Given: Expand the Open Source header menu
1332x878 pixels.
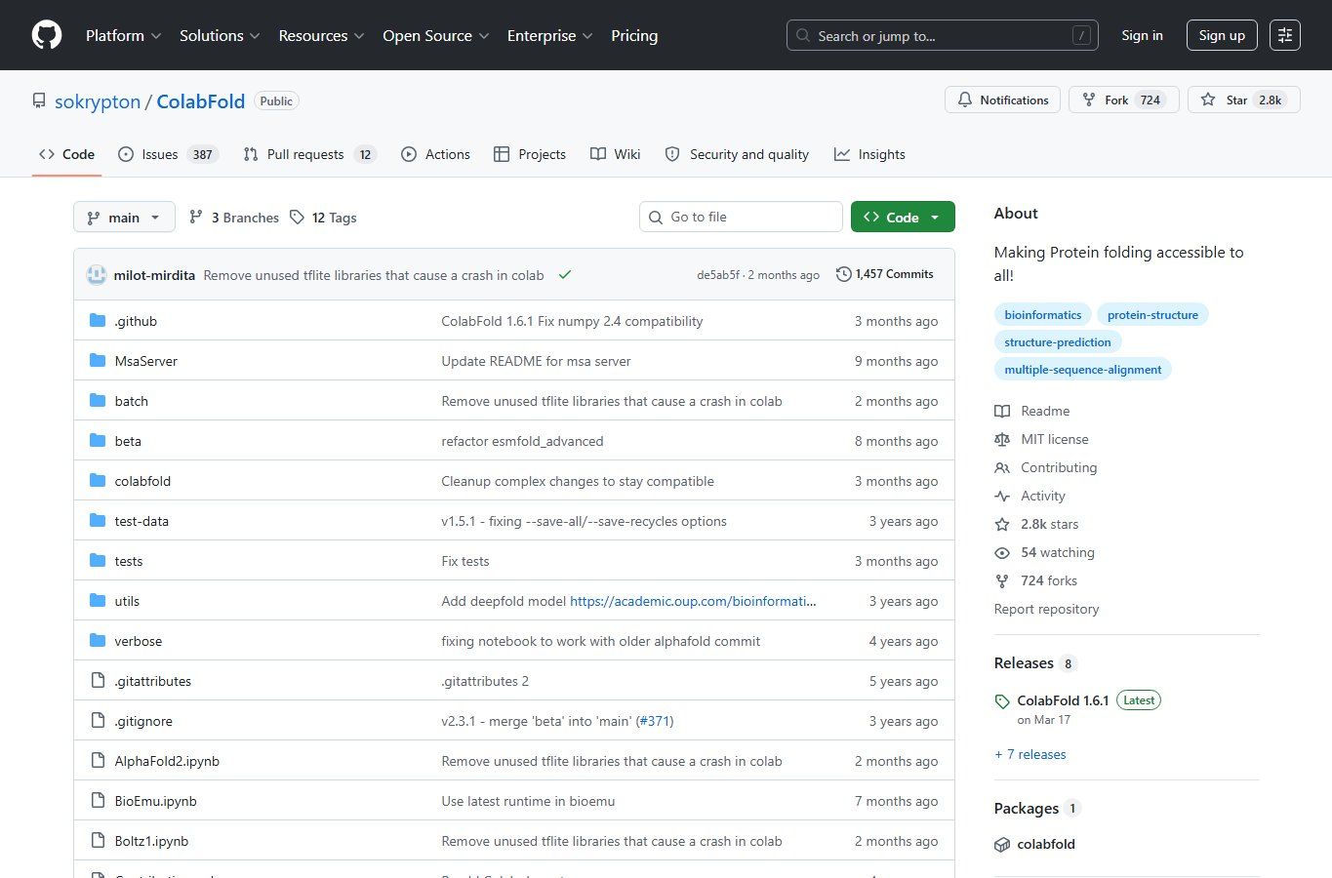Looking at the screenshot, I should coord(436,35).
